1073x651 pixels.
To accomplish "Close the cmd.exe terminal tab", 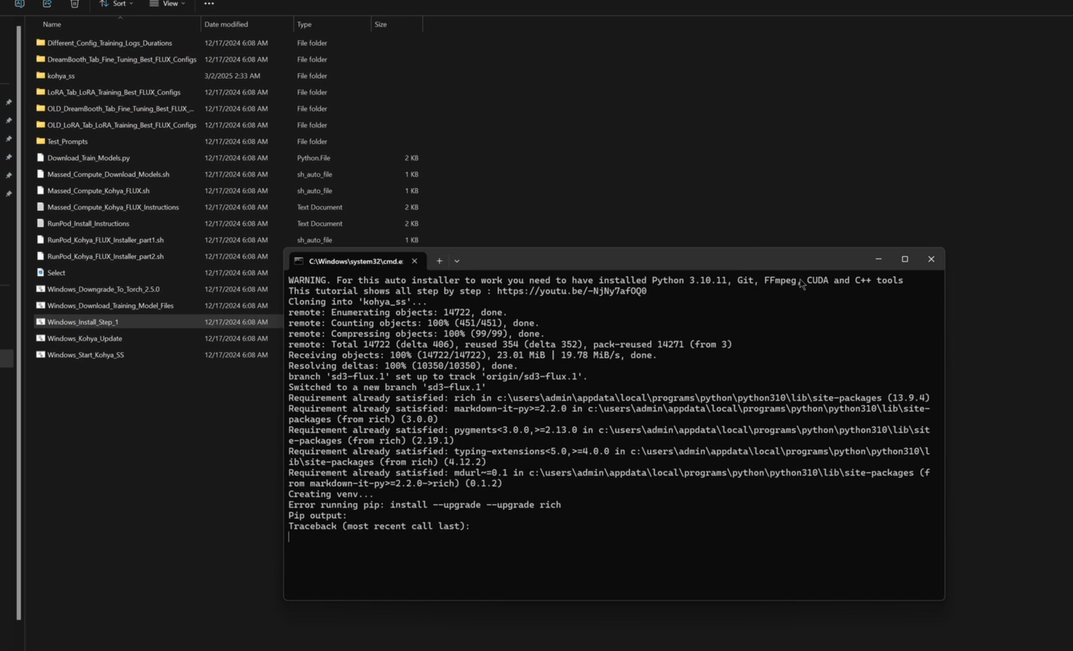I will pyautogui.click(x=414, y=261).
